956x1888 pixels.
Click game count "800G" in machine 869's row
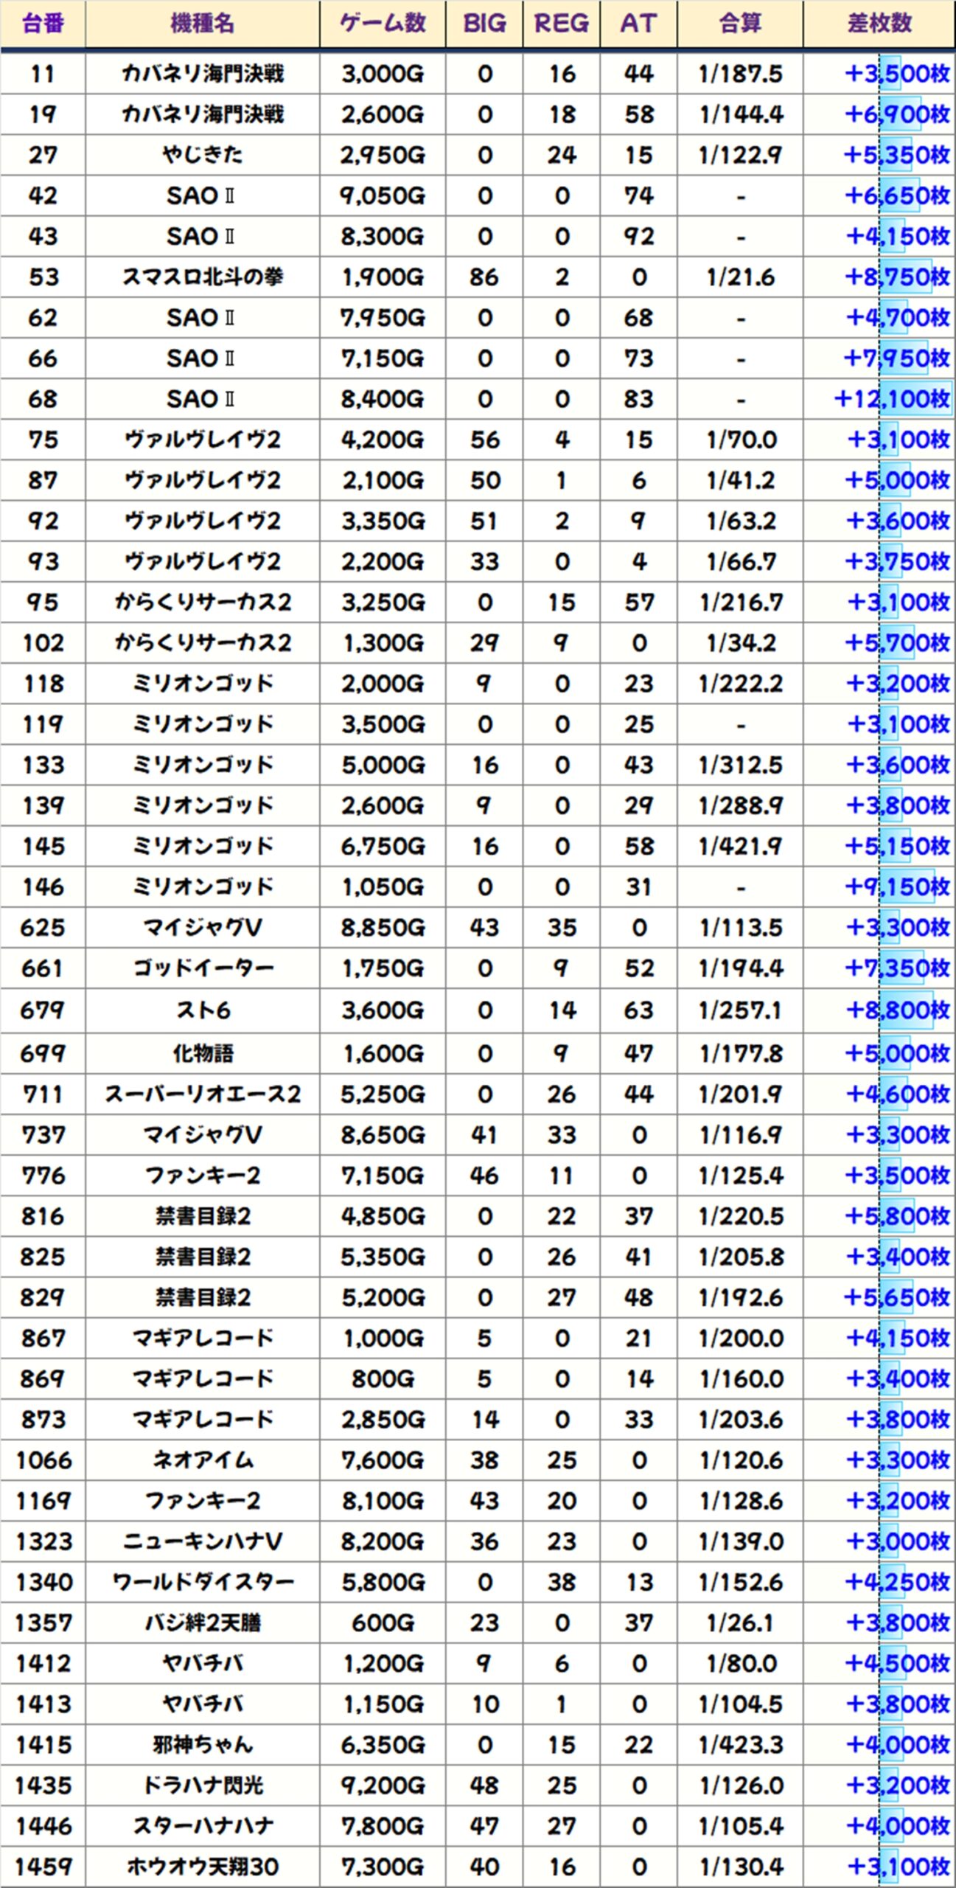click(x=383, y=1378)
